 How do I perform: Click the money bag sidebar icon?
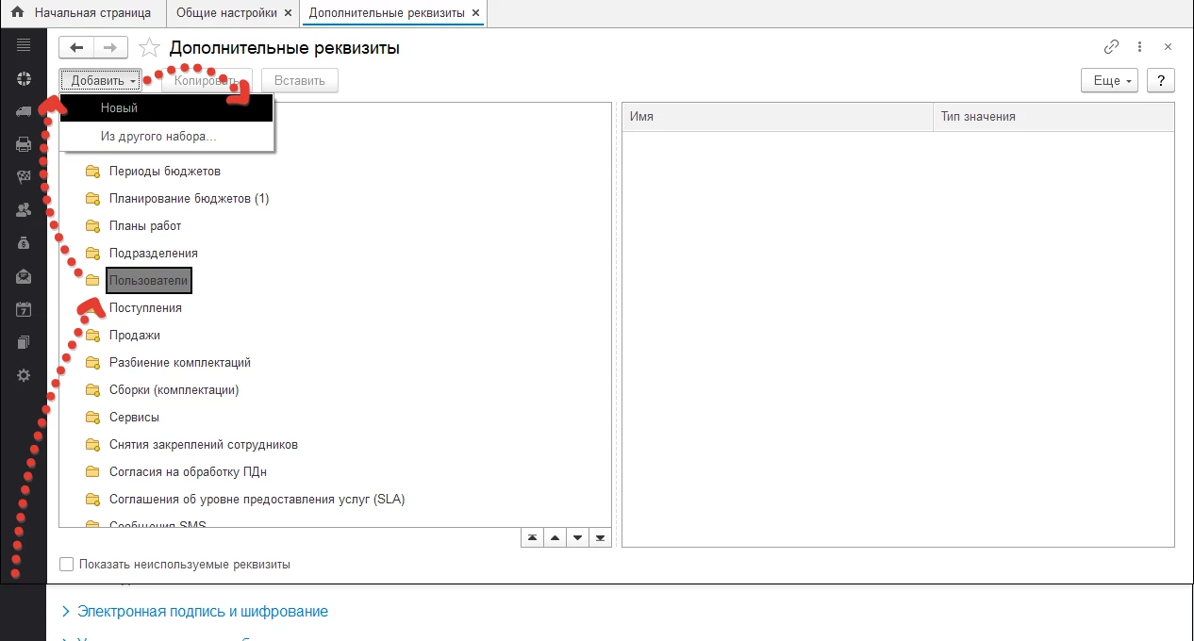pos(24,243)
